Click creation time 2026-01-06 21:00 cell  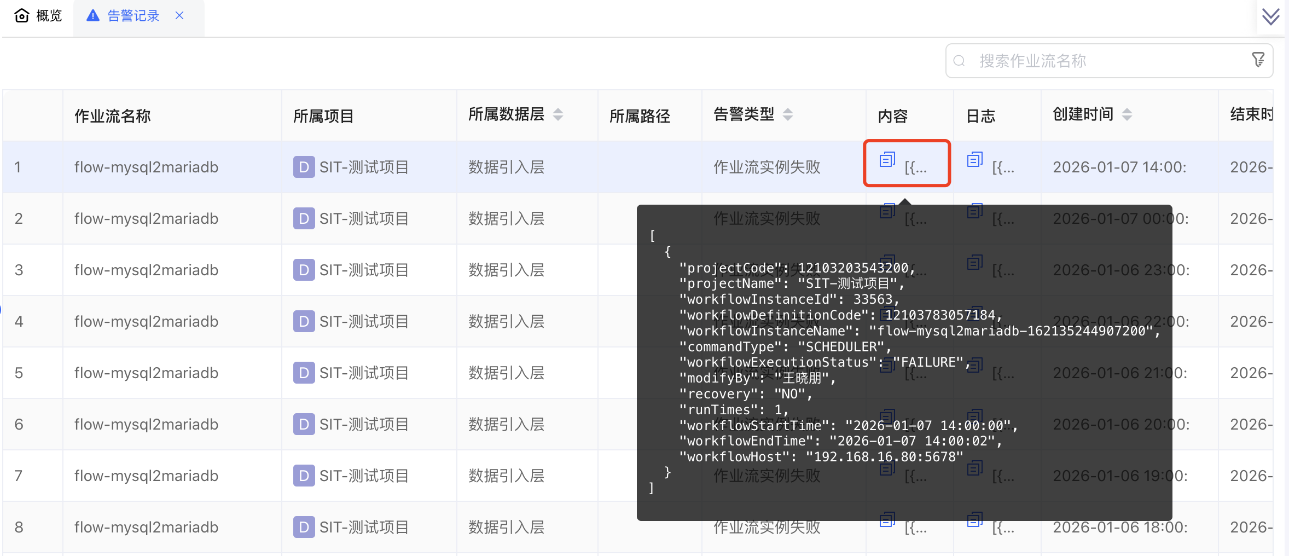coord(1120,373)
